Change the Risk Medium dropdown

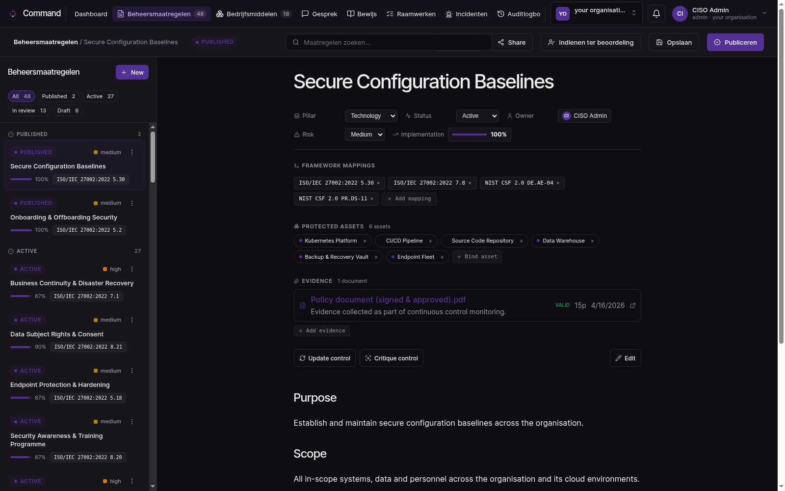[x=365, y=135]
